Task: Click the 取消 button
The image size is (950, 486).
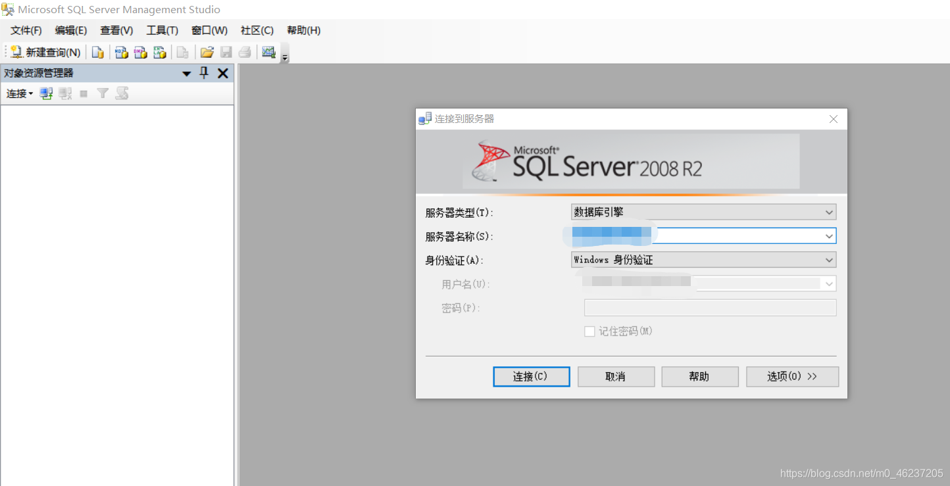Action: [616, 377]
